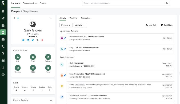The height and width of the screenshot is (104, 180).
Task: Star Gary Glover as favorite
Action: [x=14, y=18]
